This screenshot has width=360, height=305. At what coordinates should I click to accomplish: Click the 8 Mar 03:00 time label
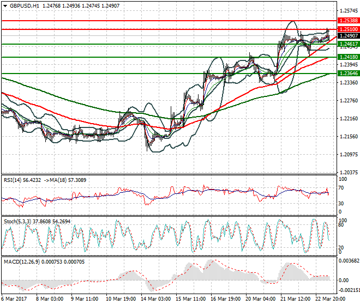coord(50,299)
